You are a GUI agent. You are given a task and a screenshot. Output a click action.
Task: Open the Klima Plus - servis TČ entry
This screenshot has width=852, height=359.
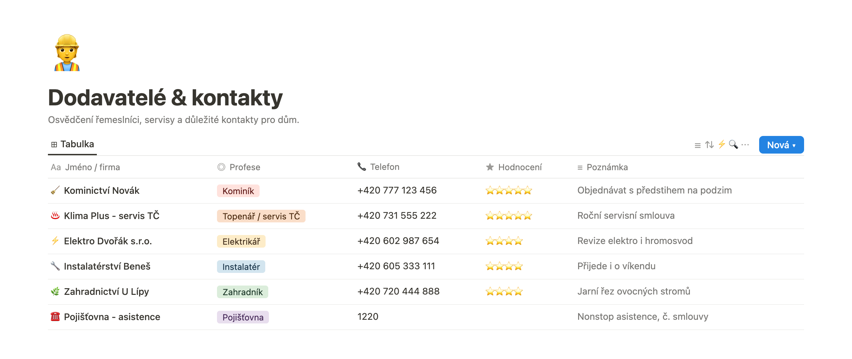tap(112, 216)
